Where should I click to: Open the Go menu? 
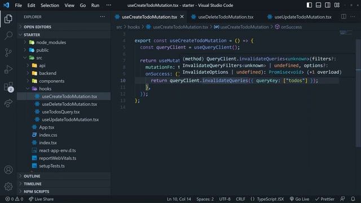(83, 5)
